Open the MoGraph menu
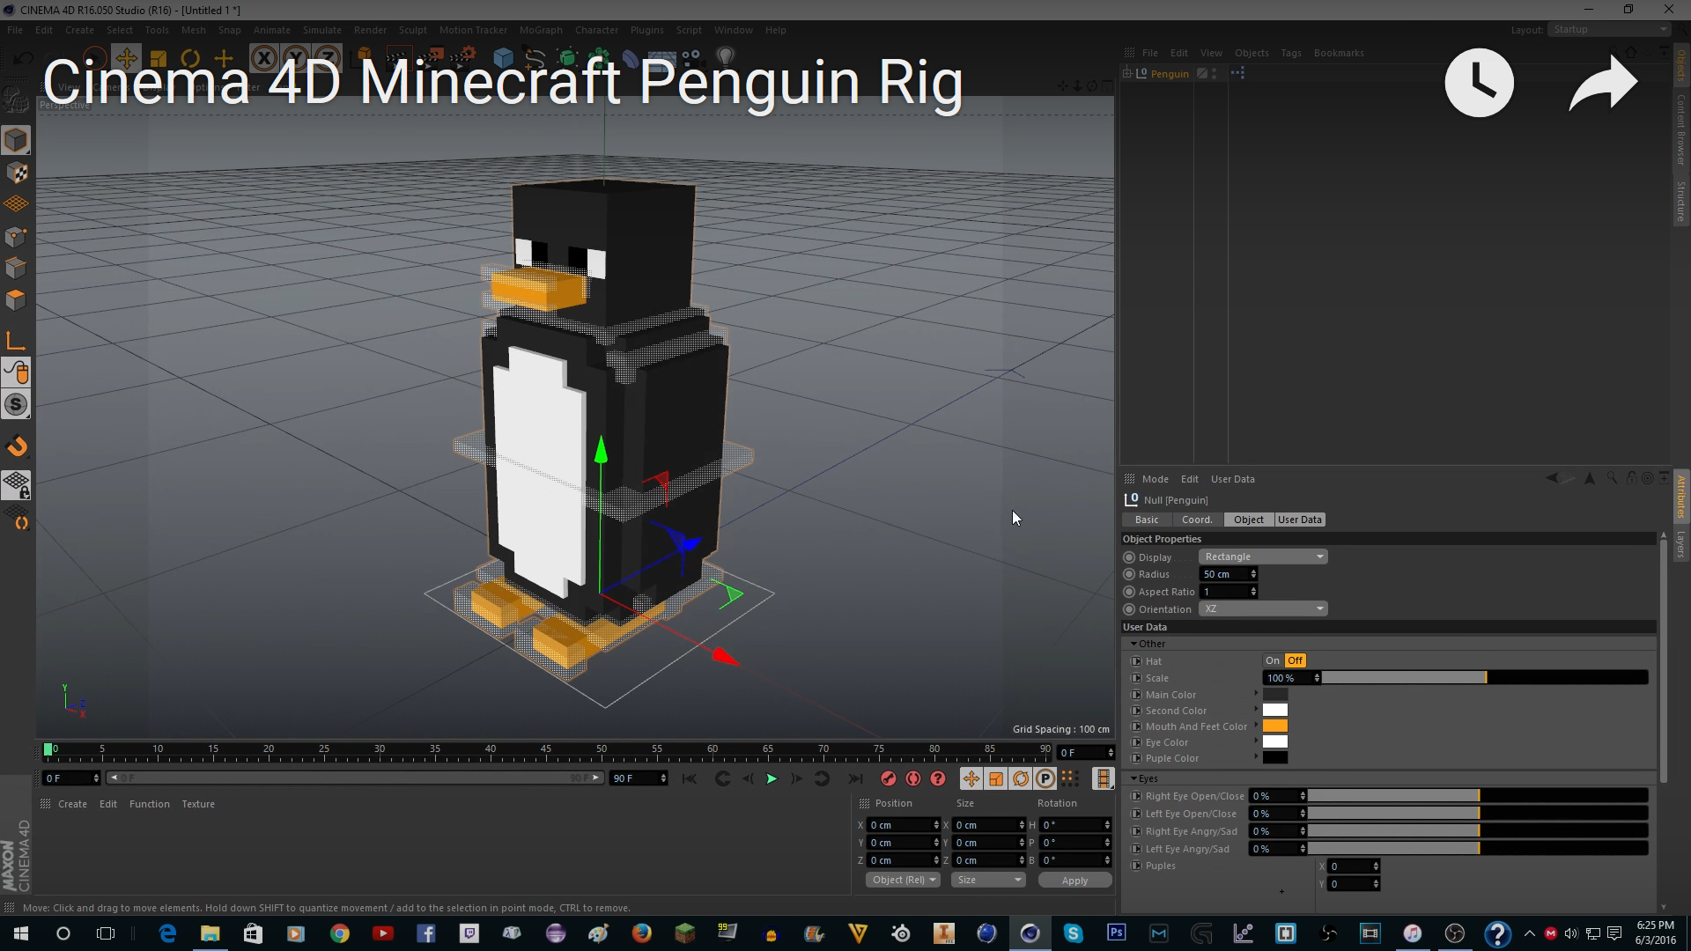 (x=541, y=30)
